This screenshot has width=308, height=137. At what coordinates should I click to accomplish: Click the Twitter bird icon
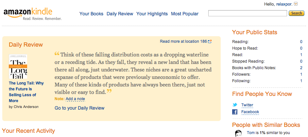tap(235, 105)
